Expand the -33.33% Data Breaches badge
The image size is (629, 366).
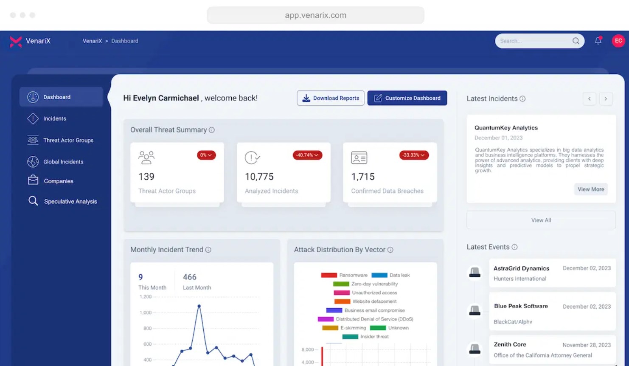pyautogui.click(x=414, y=155)
